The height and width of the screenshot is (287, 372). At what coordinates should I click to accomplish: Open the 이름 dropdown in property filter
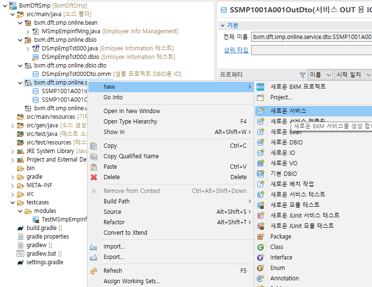pyautogui.click(x=321, y=75)
